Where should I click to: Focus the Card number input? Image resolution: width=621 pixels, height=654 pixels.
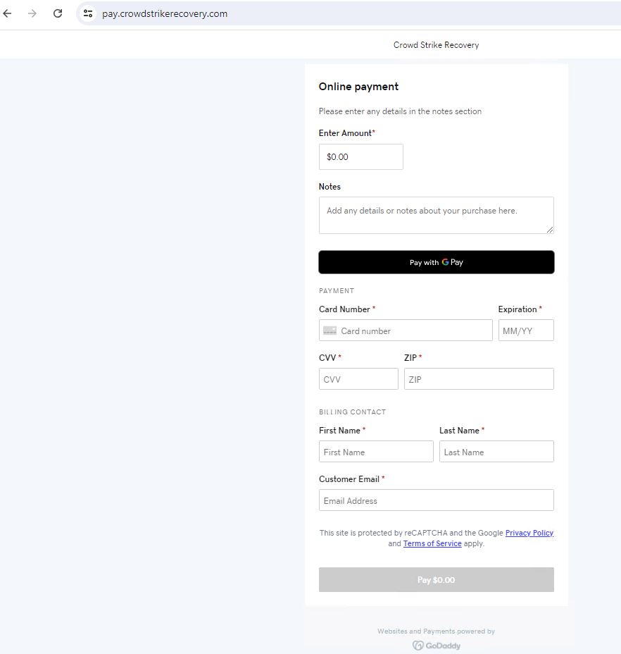(x=414, y=331)
